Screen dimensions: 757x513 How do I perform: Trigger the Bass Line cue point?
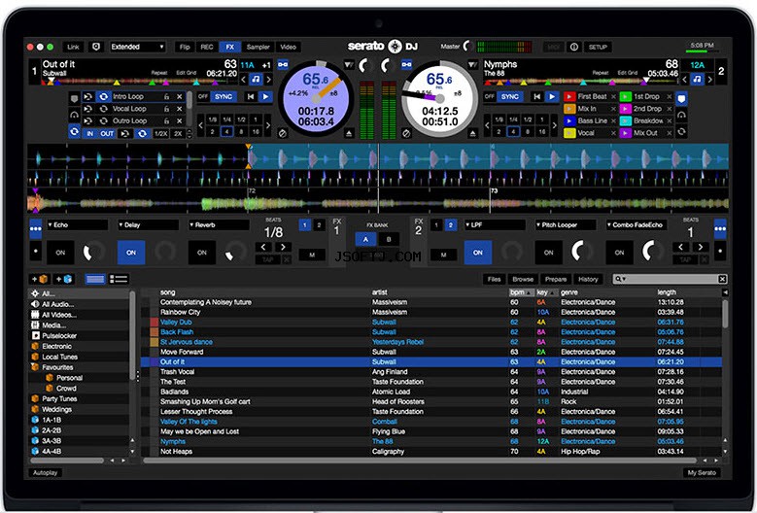pyautogui.click(x=569, y=120)
